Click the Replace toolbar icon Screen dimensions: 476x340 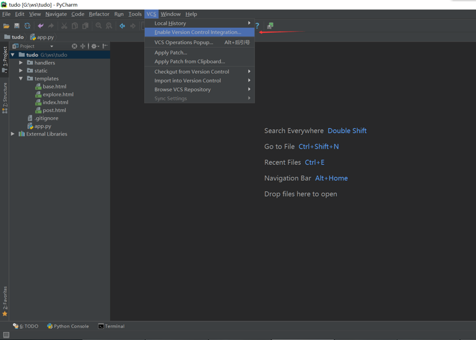tap(109, 26)
